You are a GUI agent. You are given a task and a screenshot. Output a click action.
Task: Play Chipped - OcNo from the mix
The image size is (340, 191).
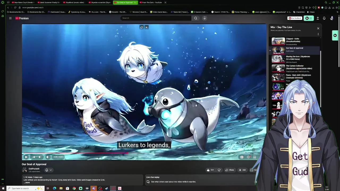pyautogui.click(x=295, y=41)
